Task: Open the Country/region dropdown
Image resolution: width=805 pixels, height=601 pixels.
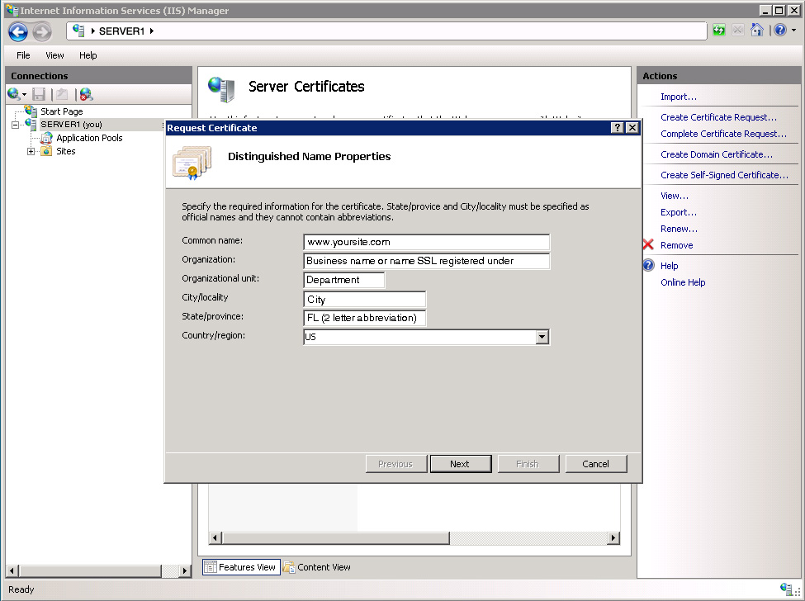Action: click(x=542, y=337)
